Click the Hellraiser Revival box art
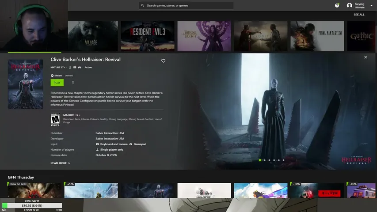Viewport: 377px width, 212px height. point(26,84)
